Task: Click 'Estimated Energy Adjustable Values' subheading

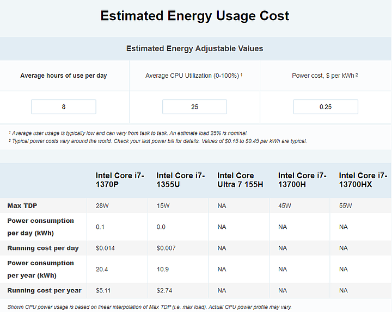Action: click(194, 48)
